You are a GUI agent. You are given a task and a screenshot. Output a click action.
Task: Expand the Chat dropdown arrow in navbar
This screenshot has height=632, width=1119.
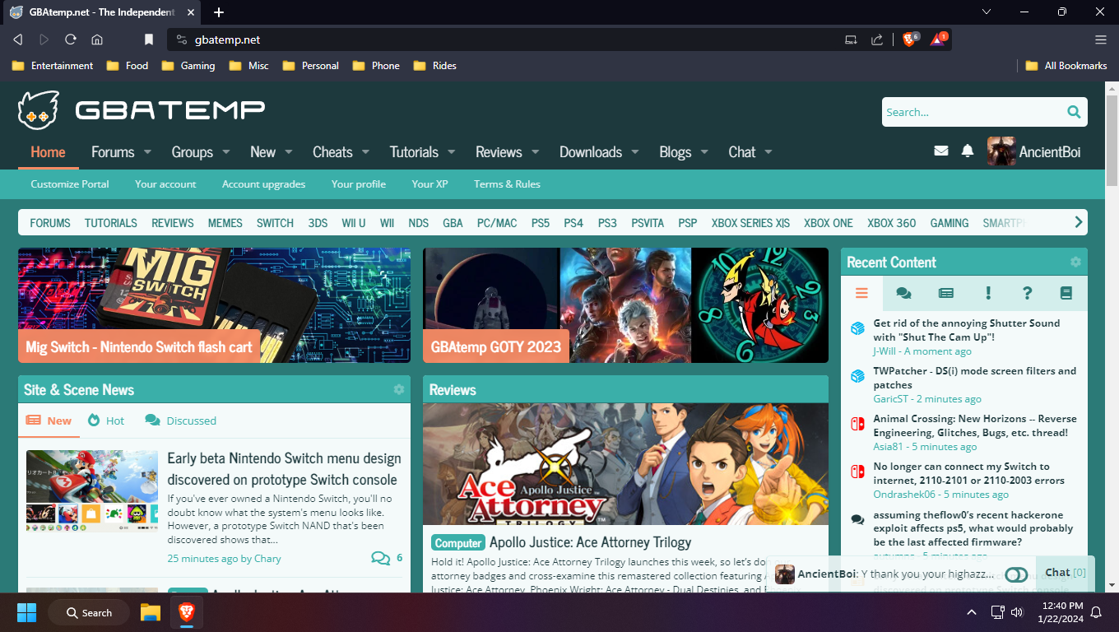click(768, 152)
